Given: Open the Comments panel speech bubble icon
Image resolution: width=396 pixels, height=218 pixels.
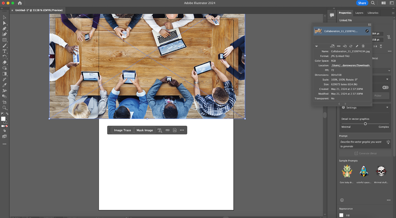Looking at the screenshot, I should pos(332,15).
